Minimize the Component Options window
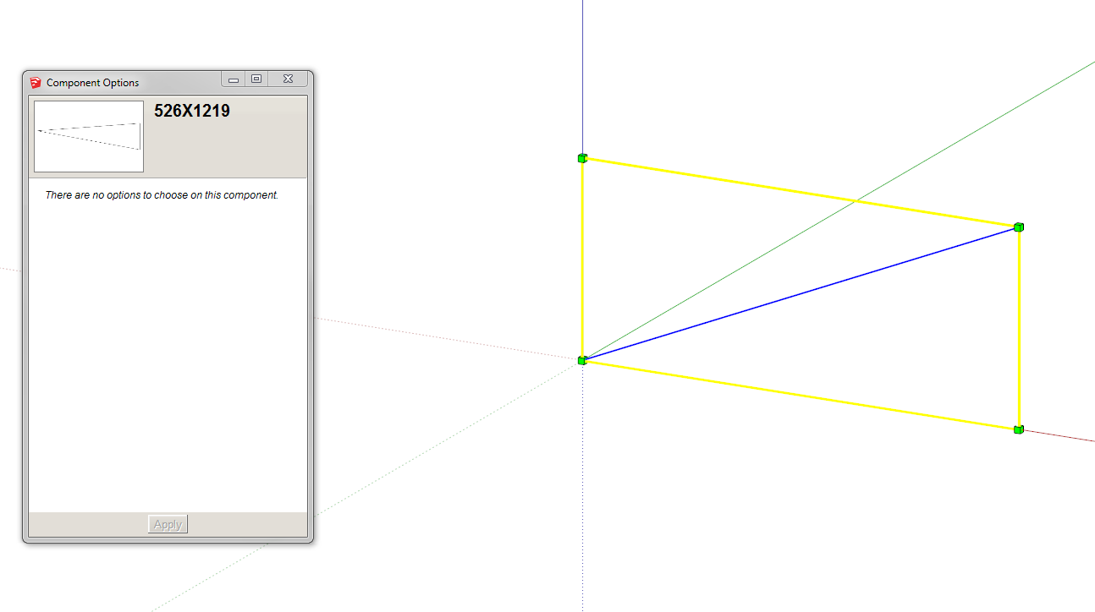Image resolution: width=1095 pixels, height=612 pixels. pyautogui.click(x=234, y=79)
